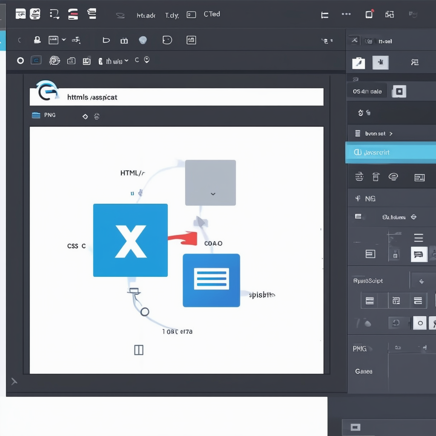The width and height of the screenshot is (436, 436).
Task: Click the location pin icon in the toolbar
Action: (x=147, y=60)
